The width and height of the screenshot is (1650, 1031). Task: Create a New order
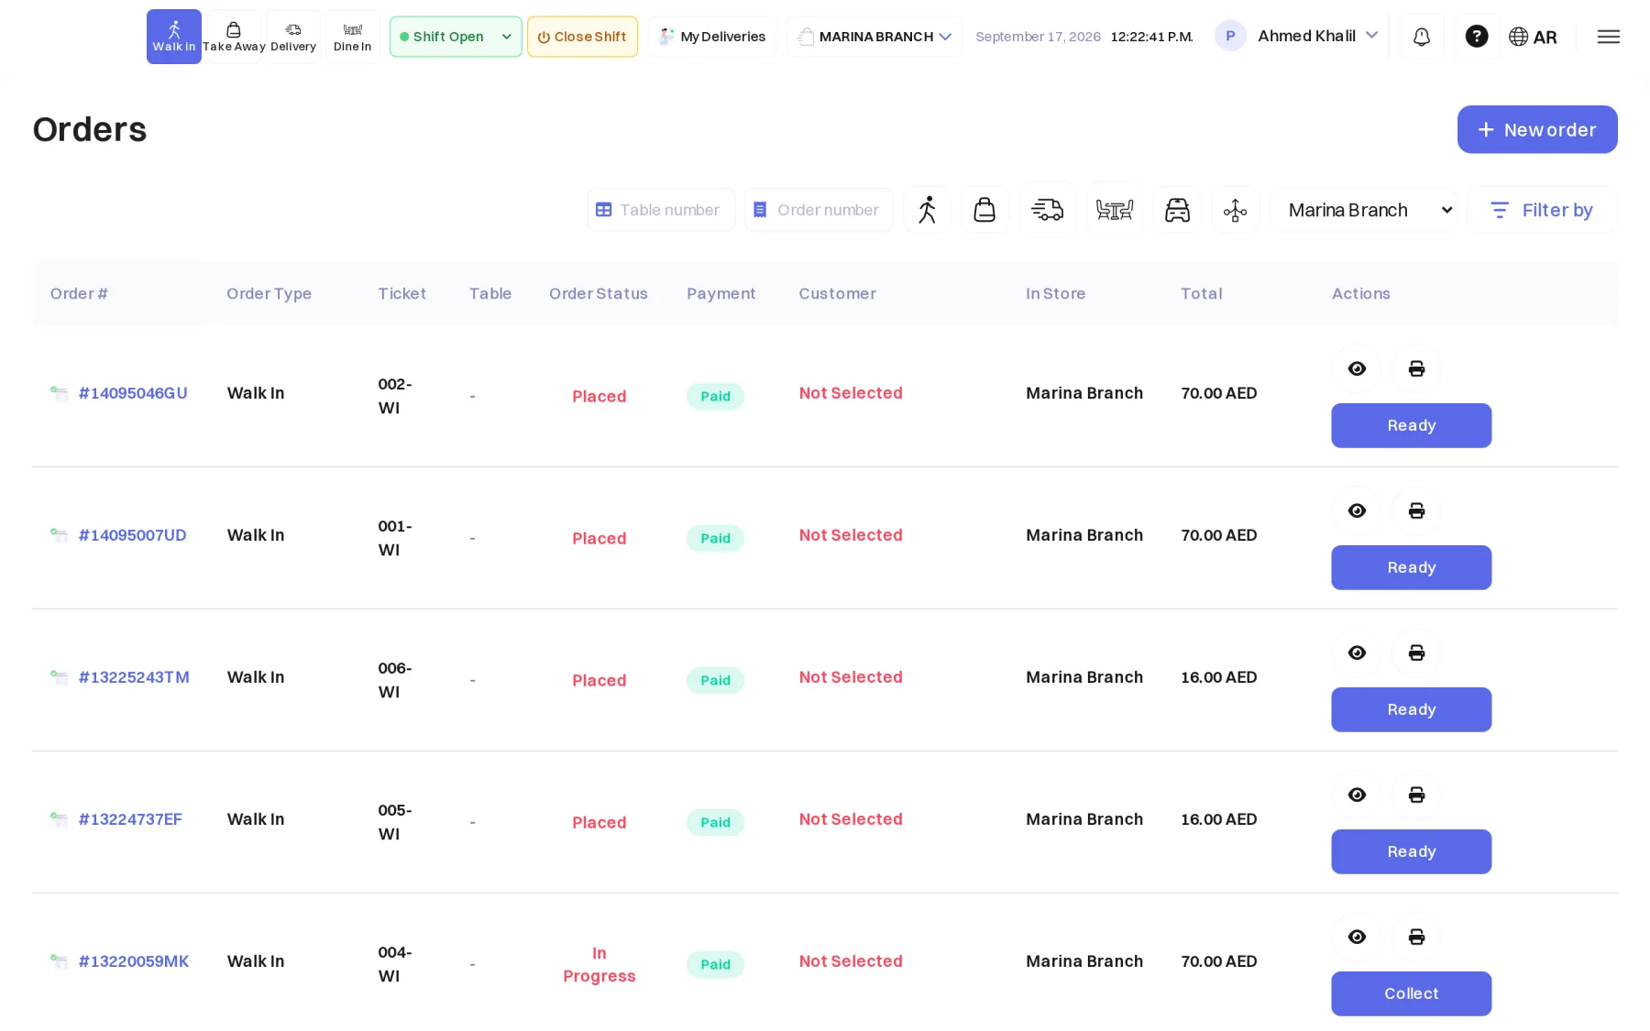pyautogui.click(x=1537, y=129)
